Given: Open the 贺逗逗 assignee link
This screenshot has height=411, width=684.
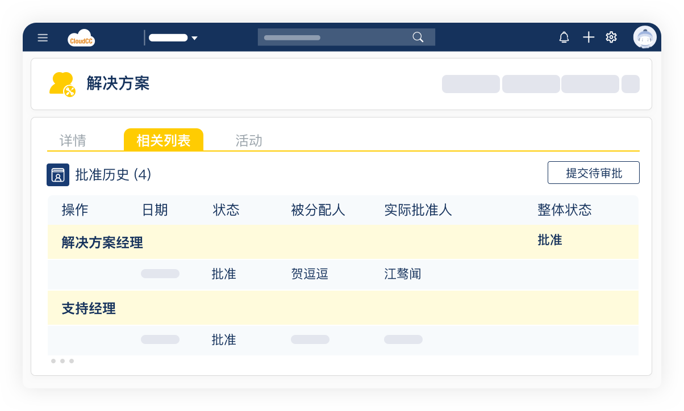Looking at the screenshot, I should (x=310, y=274).
